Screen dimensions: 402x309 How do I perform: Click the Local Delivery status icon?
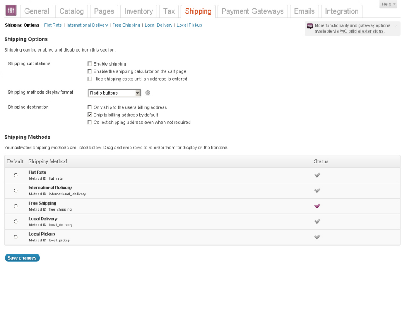tap(317, 221)
